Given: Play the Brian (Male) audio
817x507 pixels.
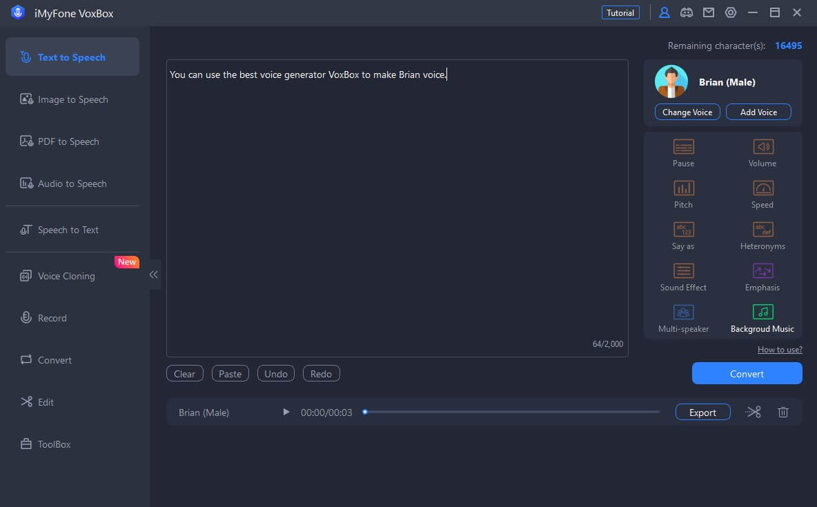Looking at the screenshot, I should 286,412.
